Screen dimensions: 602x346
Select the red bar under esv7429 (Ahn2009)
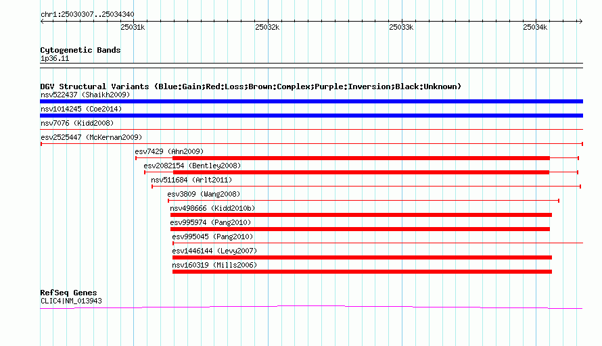361,158
